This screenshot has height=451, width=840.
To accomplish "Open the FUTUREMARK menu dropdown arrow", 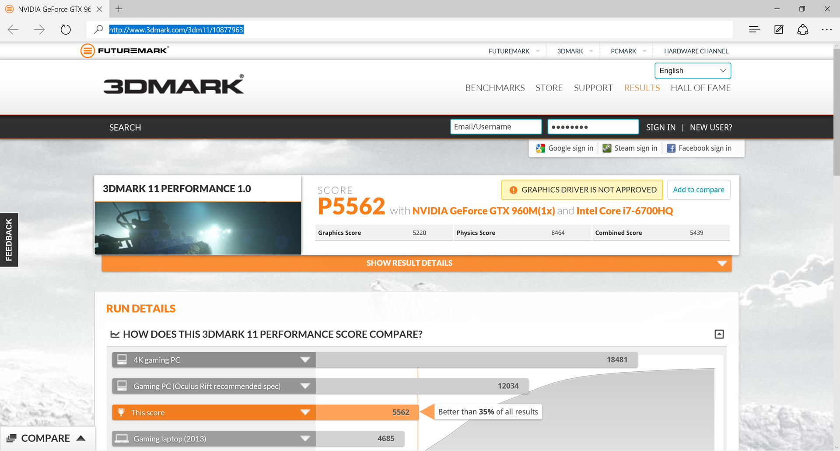I will click(538, 51).
